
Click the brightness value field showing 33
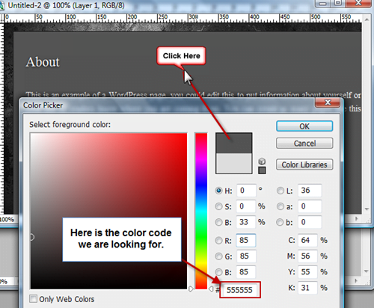[246, 222]
